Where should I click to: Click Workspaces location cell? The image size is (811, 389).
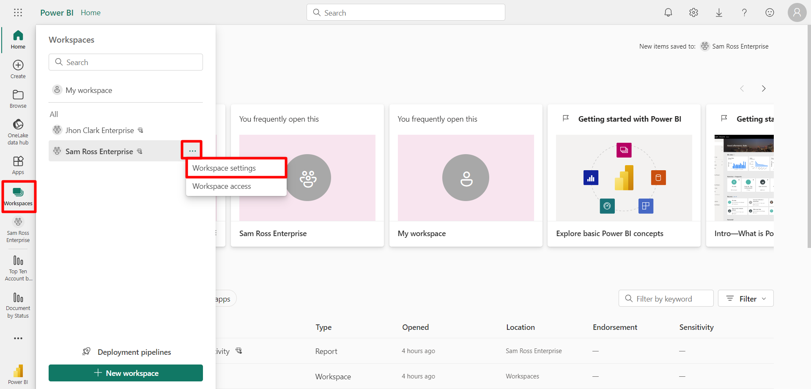point(522,376)
